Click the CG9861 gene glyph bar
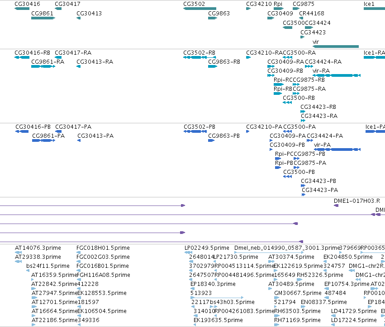Image resolution: width=385 pixels, height=327 pixels. tap(43, 18)
